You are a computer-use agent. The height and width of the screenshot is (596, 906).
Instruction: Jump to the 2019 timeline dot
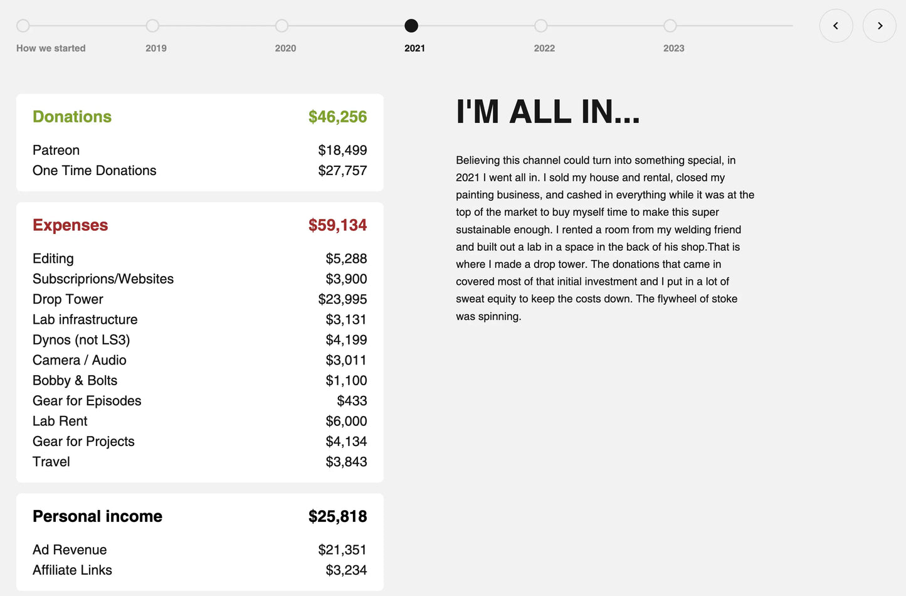[x=152, y=26]
